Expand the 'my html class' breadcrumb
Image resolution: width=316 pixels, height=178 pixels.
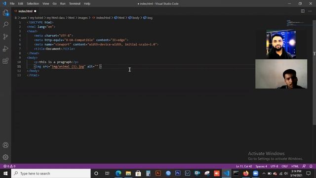56,18
